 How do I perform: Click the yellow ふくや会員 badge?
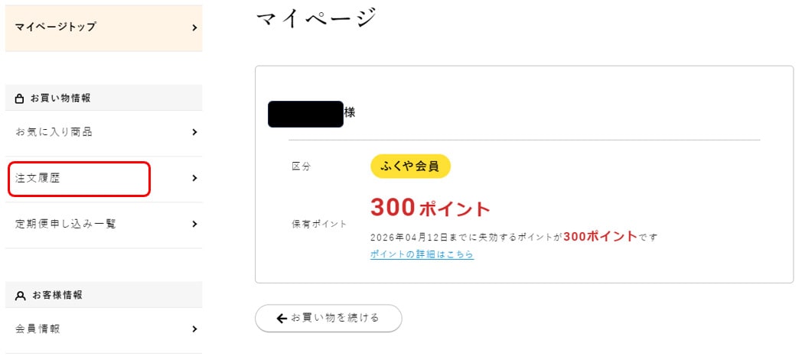tap(410, 167)
